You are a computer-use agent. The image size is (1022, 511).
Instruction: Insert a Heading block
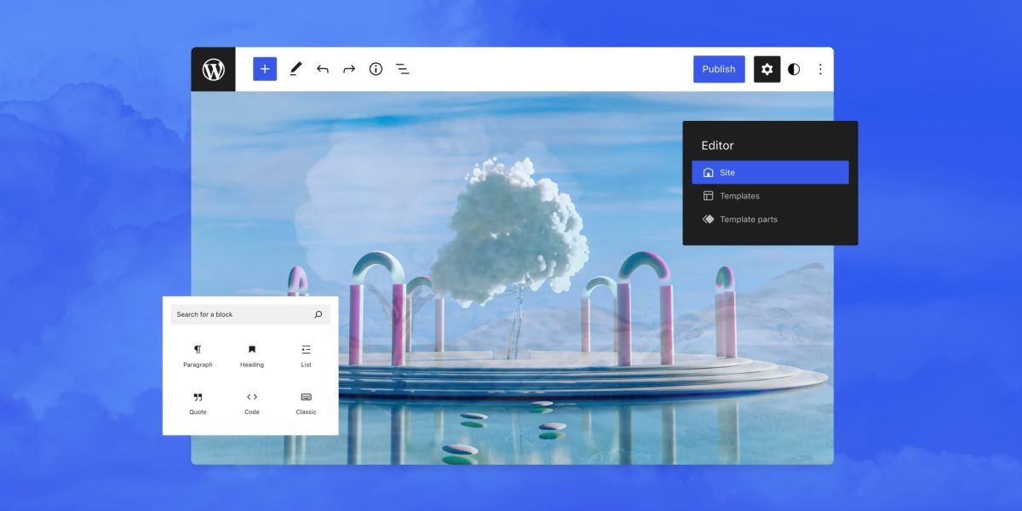tap(252, 355)
